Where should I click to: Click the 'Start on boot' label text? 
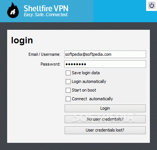[84, 90]
